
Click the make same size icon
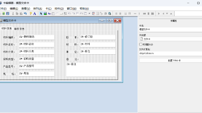point(152,13)
